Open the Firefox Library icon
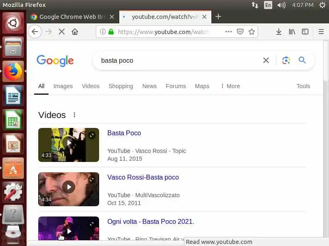Viewport: 329px width, 246px height. pos(292,32)
